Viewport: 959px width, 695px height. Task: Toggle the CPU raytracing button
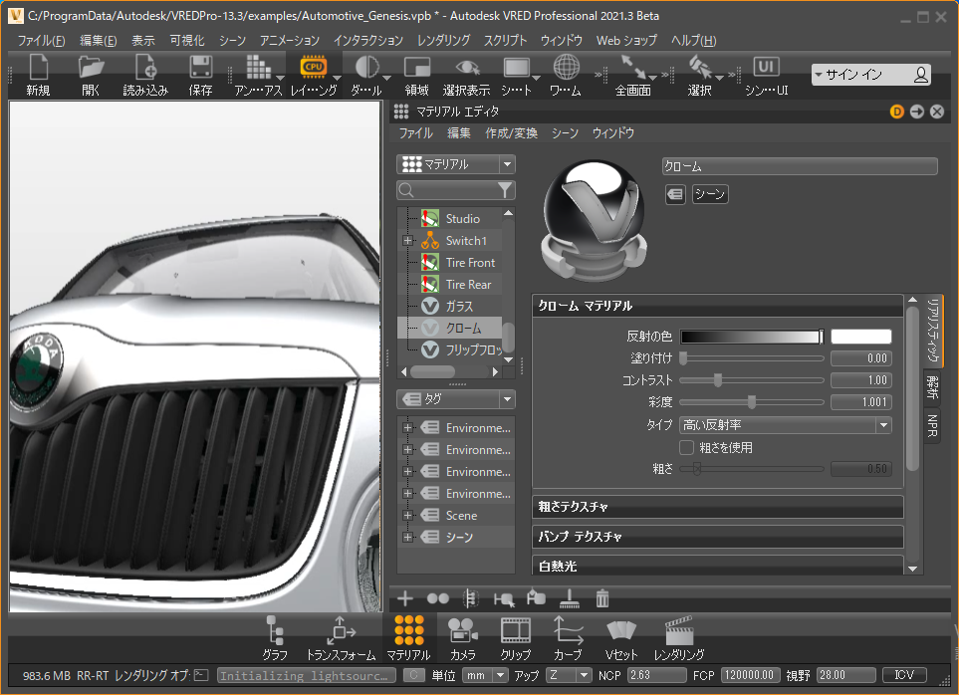(x=314, y=67)
